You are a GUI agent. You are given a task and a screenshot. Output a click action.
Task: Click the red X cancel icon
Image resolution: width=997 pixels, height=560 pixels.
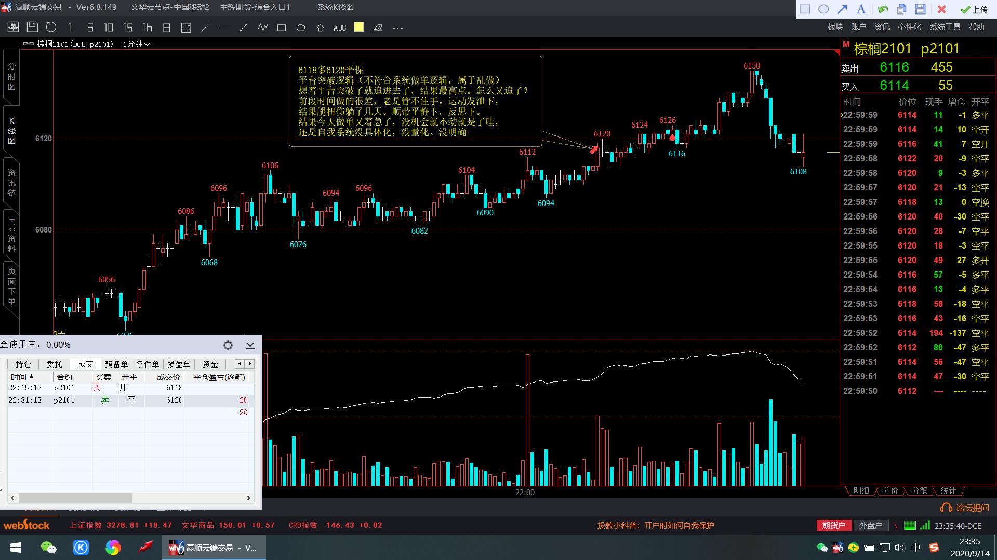[x=941, y=9]
